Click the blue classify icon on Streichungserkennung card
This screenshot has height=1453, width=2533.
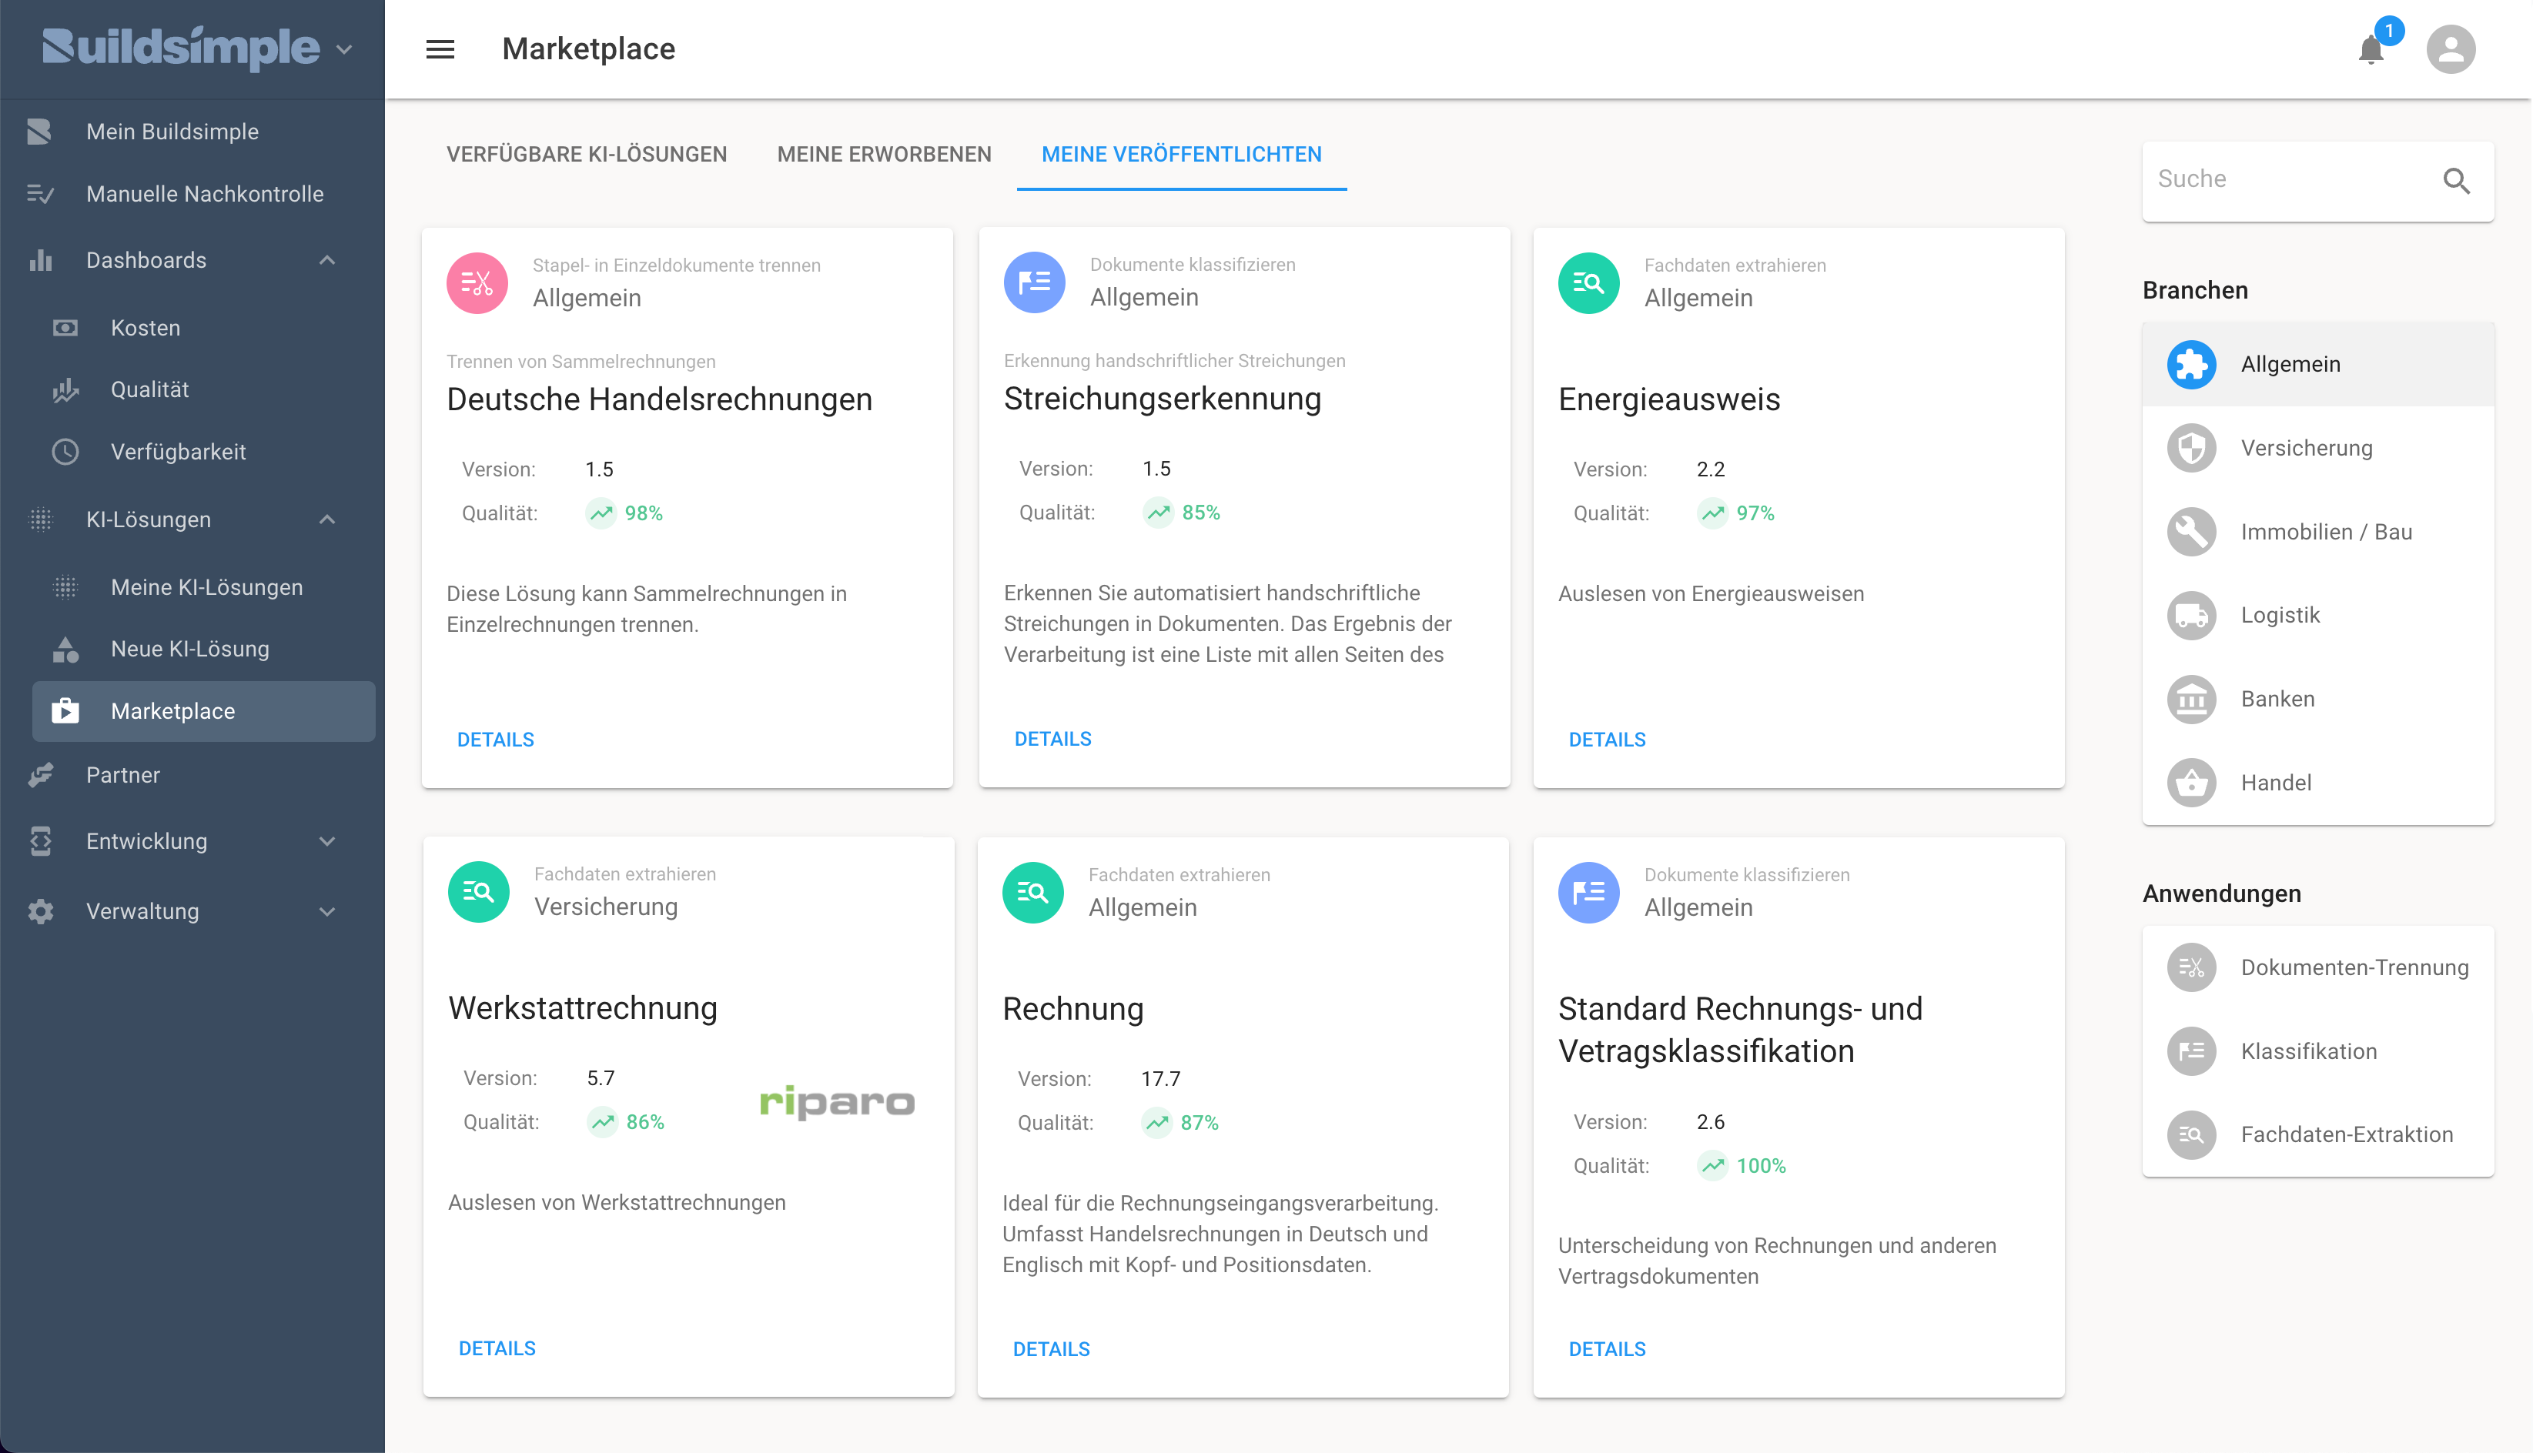point(1034,282)
